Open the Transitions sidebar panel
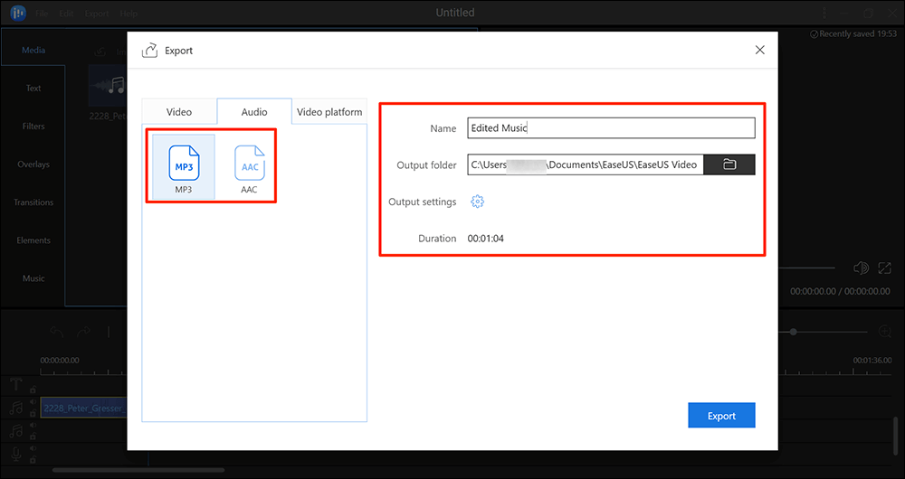 tap(33, 202)
